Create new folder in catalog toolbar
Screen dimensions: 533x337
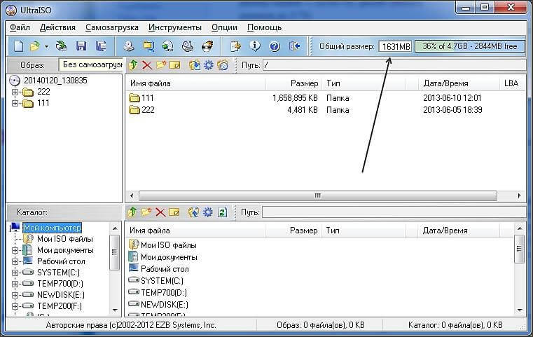click(x=146, y=212)
